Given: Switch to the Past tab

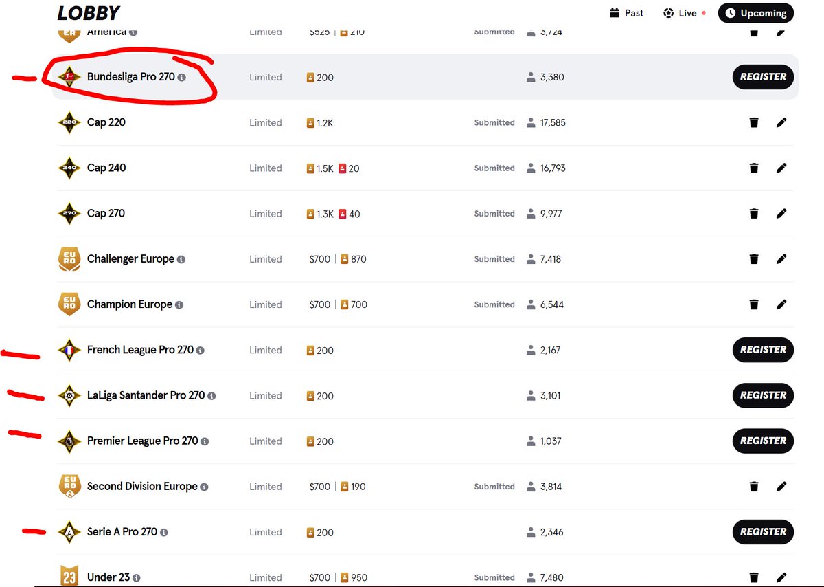Looking at the screenshot, I should coord(626,13).
